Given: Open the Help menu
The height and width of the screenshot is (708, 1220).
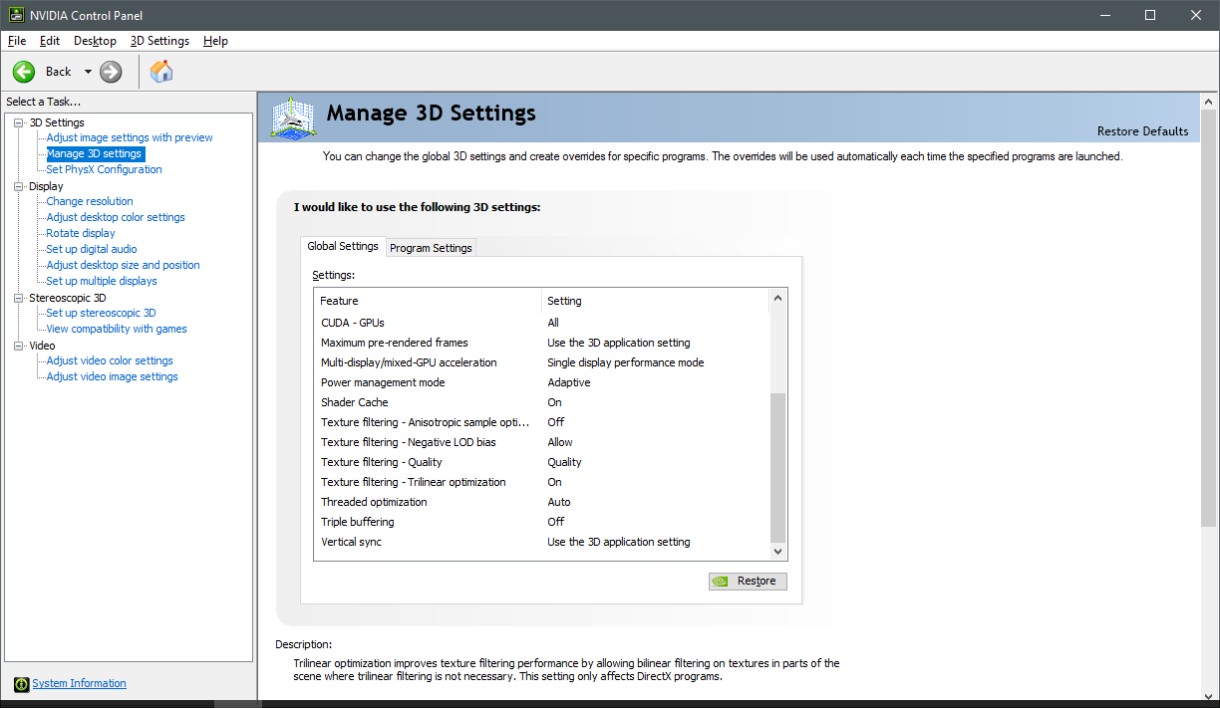Looking at the screenshot, I should click(x=215, y=41).
